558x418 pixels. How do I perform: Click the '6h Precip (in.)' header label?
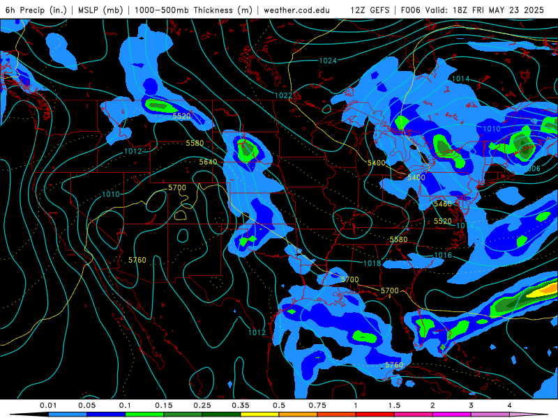[x=36, y=10]
